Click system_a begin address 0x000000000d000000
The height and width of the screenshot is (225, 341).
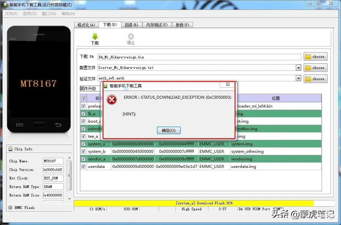pos(133,144)
